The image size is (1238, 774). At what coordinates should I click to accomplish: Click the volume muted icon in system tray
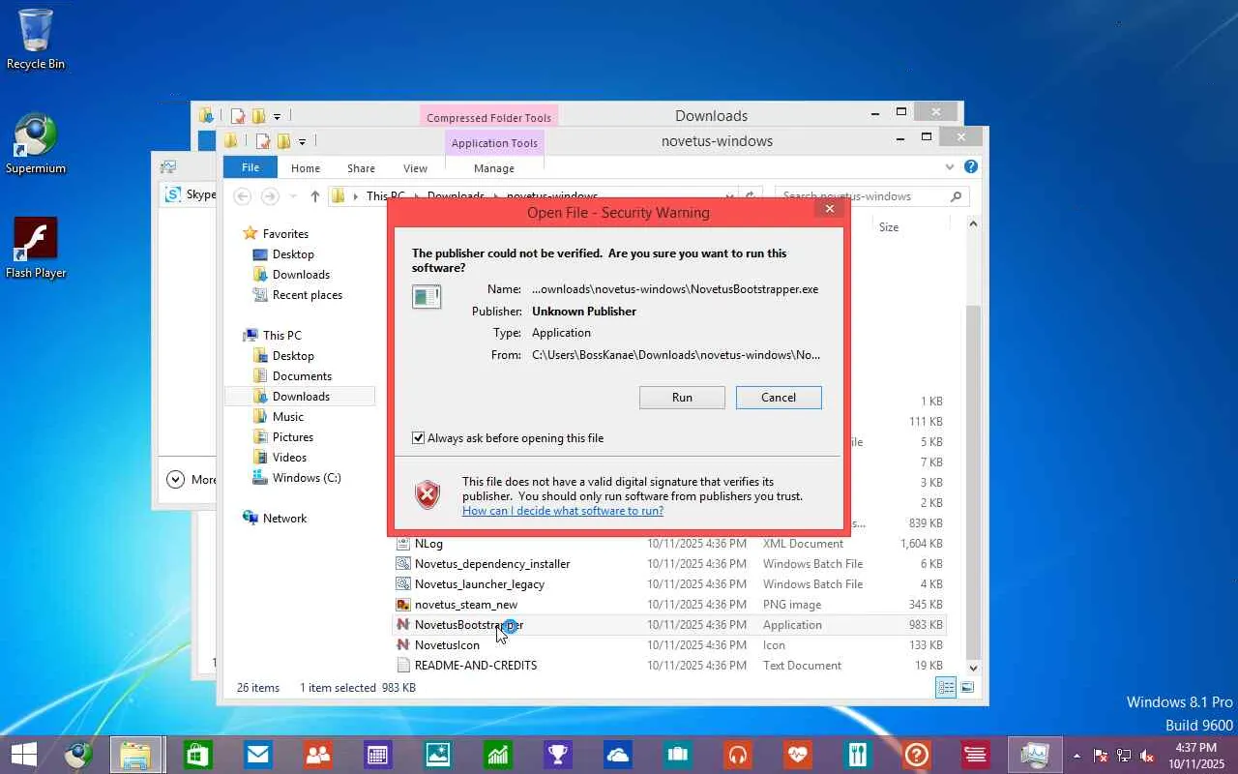(x=1147, y=756)
